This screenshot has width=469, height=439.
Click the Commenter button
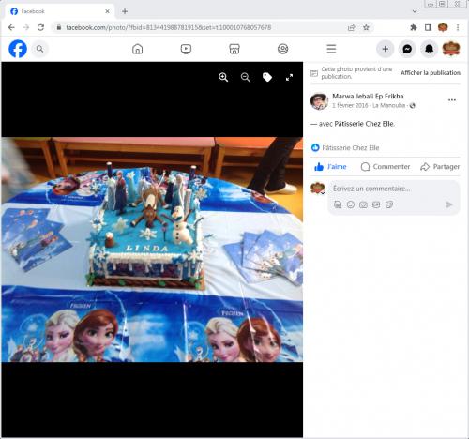[x=386, y=167]
